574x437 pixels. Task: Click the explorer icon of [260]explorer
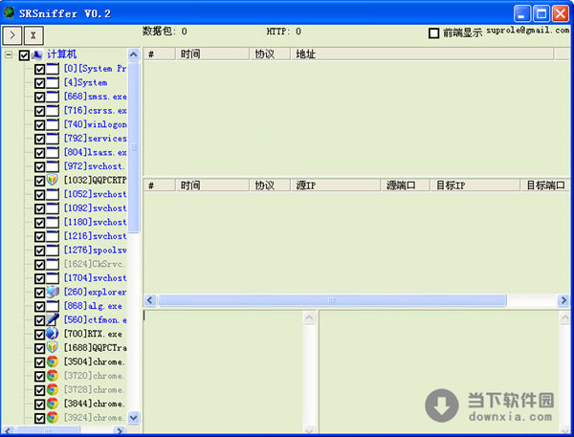click(x=53, y=292)
